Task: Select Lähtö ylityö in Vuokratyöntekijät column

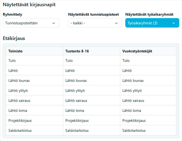Action: coord(132,90)
